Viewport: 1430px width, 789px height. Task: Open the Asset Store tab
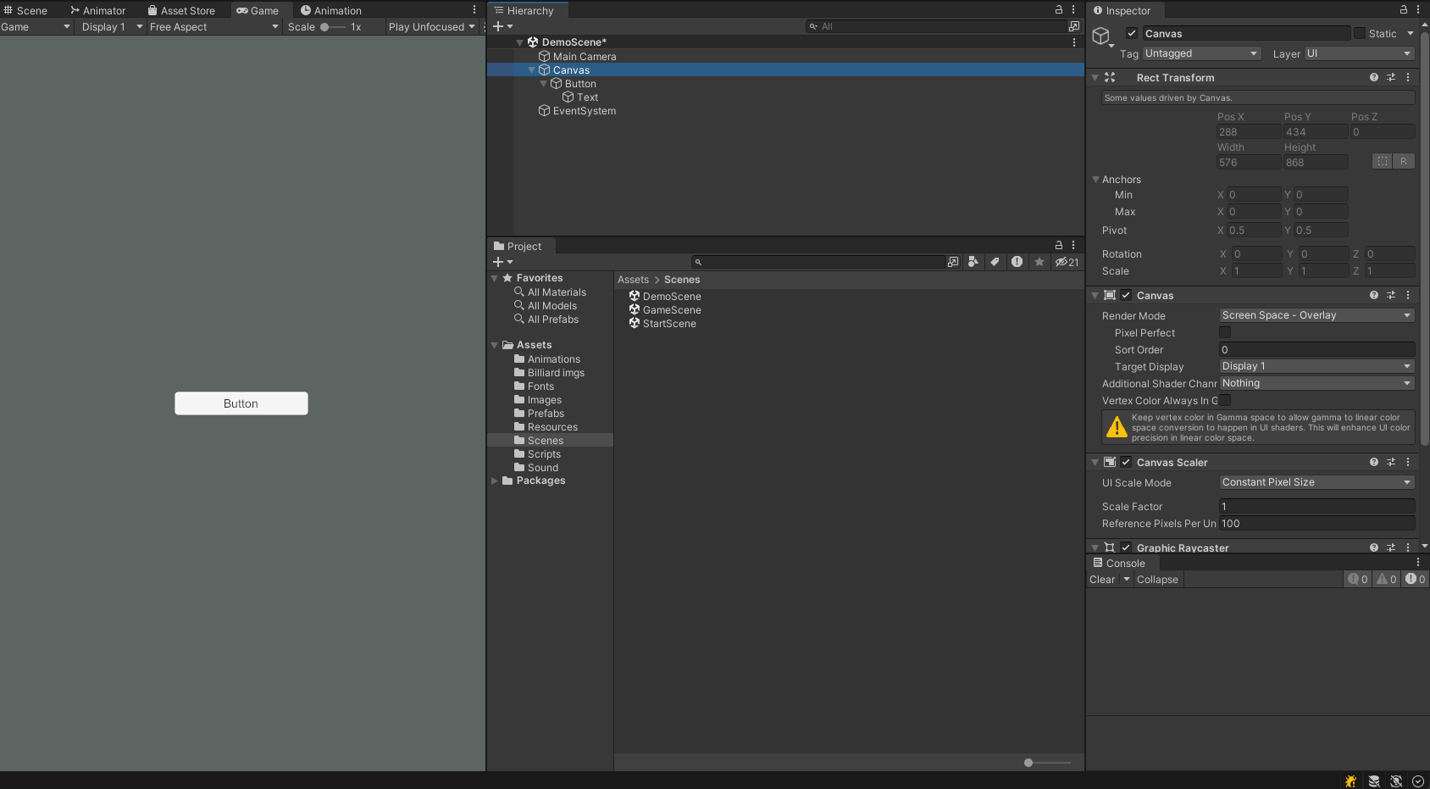pyautogui.click(x=181, y=10)
